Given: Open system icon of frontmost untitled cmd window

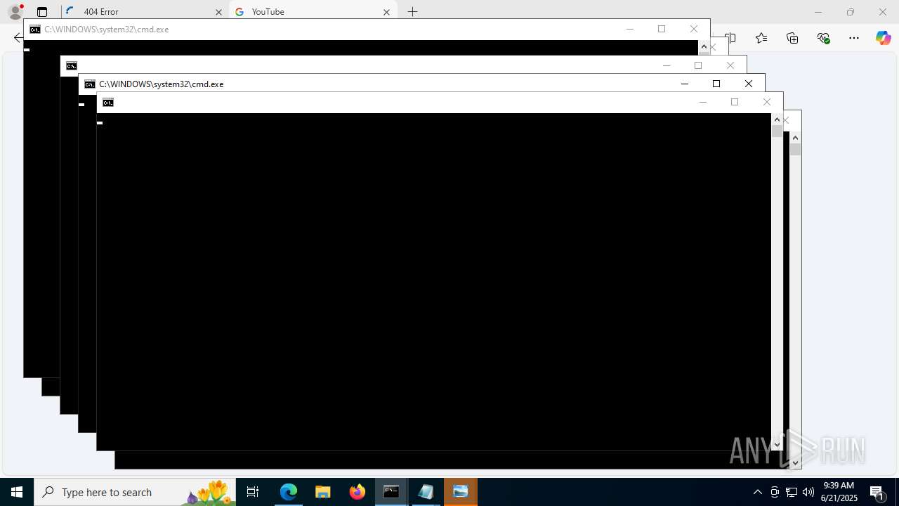Looking at the screenshot, I should coord(108,103).
